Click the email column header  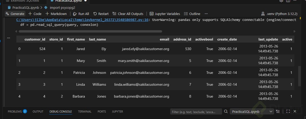[x=164, y=39]
